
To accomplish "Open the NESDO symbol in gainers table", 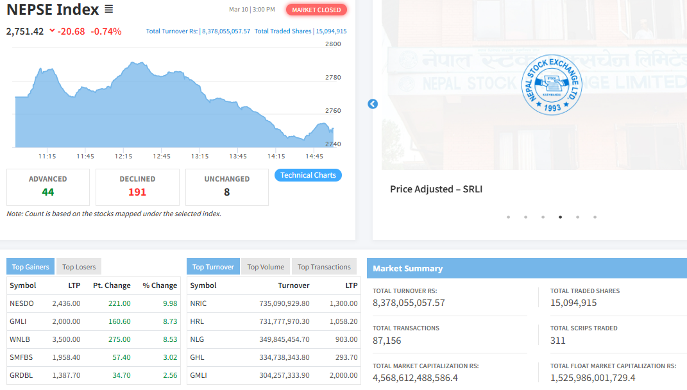I will coord(22,303).
